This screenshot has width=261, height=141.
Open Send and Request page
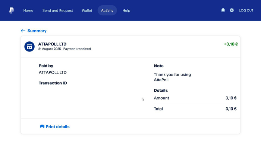pos(57,10)
